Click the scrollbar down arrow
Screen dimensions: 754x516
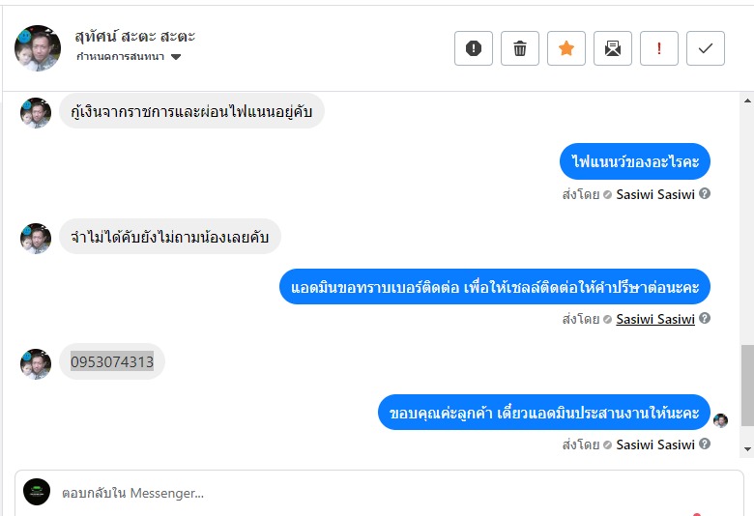tap(746, 449)
